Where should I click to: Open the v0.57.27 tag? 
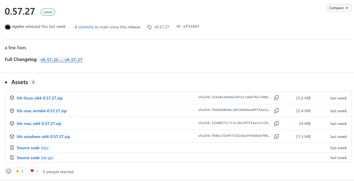click(x=161, y=27)
